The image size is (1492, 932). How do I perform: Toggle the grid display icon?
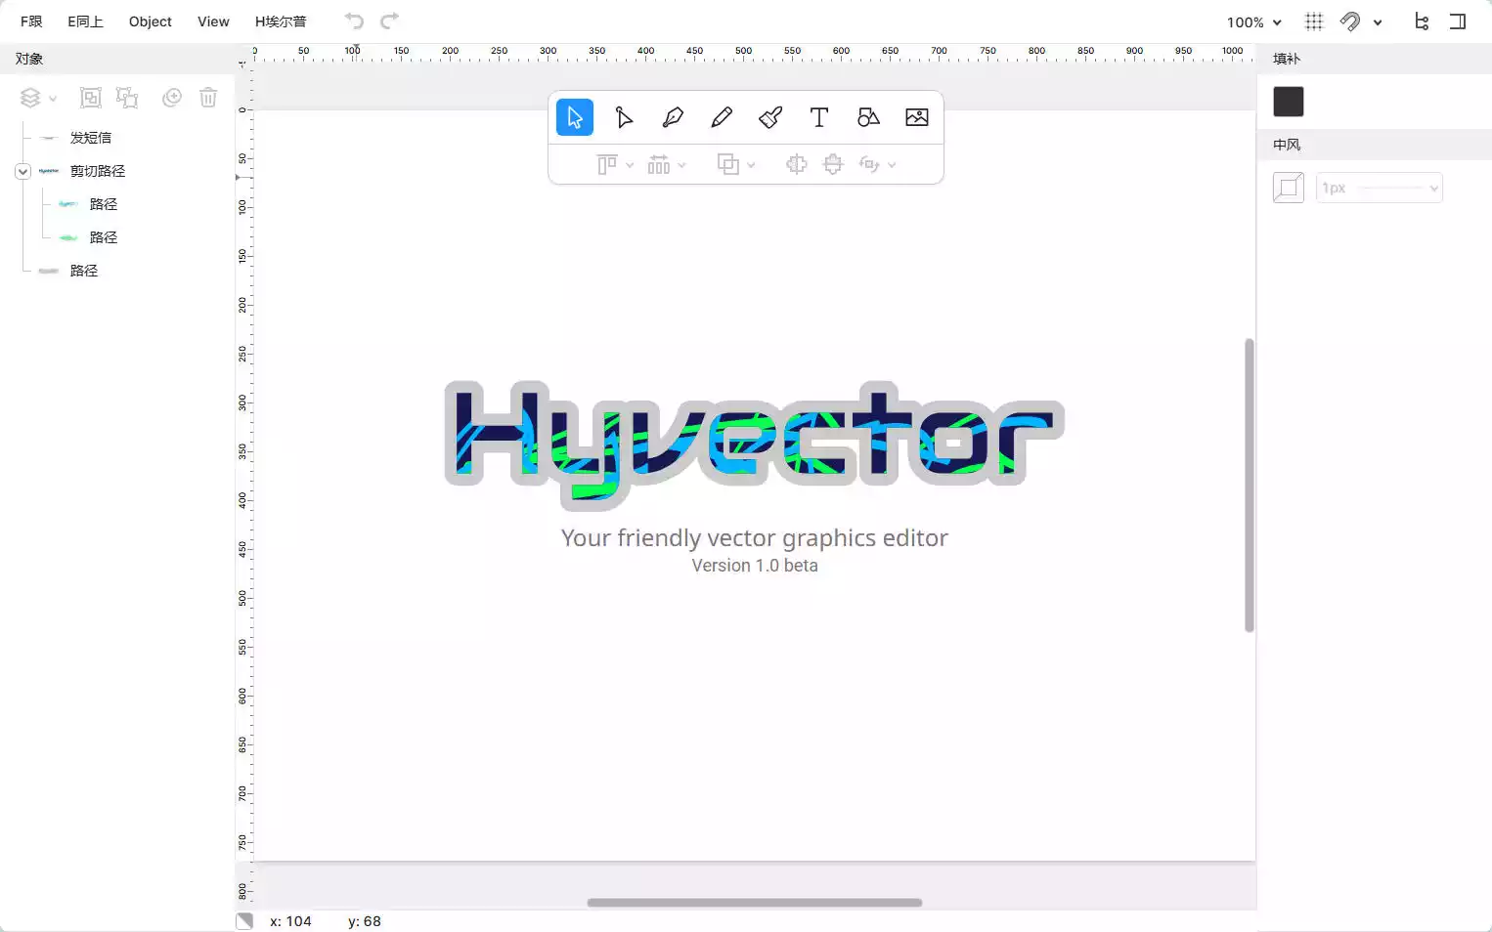tap(1314, 21)
